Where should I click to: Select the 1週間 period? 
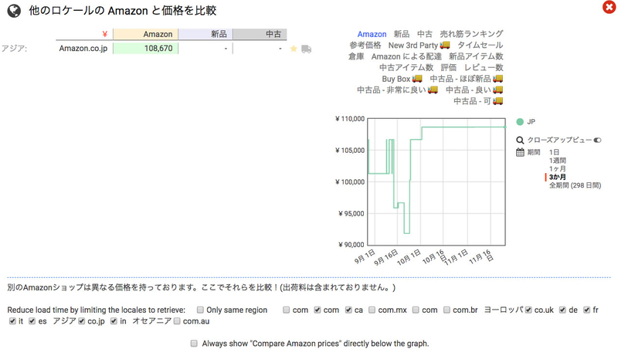pyautogui.click(x=558, y=161)
